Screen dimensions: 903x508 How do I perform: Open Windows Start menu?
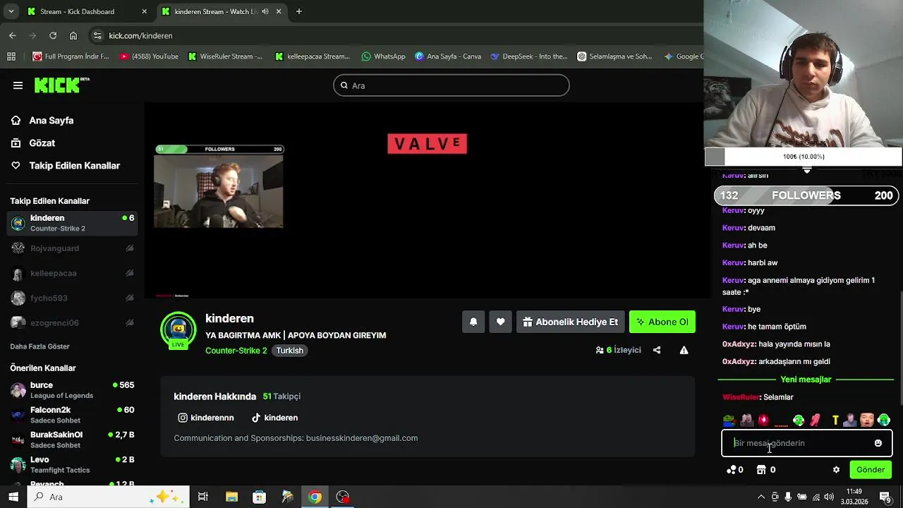[13, 497]
